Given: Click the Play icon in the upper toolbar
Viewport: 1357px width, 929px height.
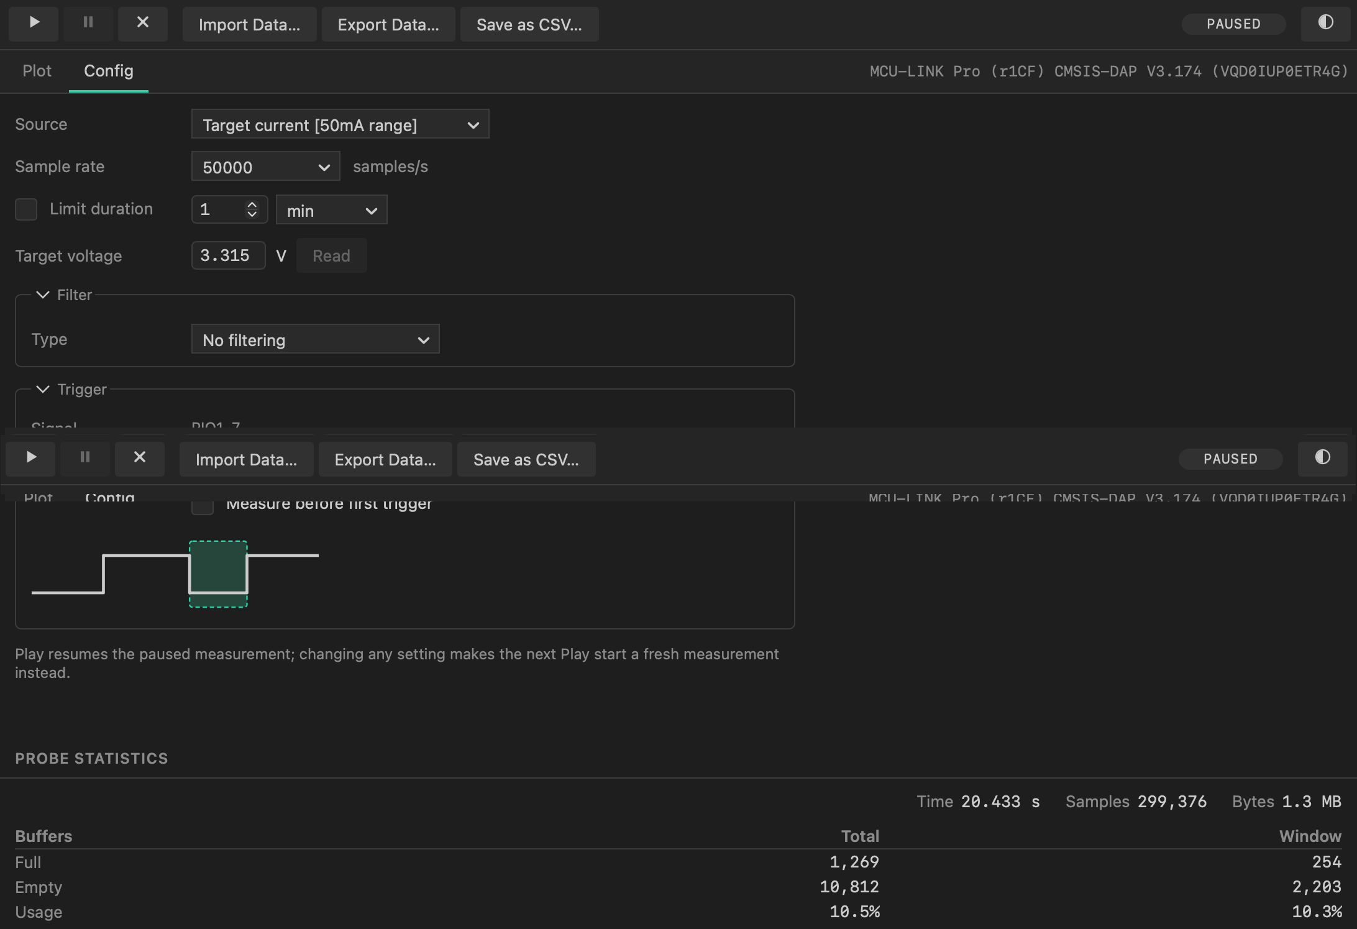Looking at the screenshot, I should 34,24.
